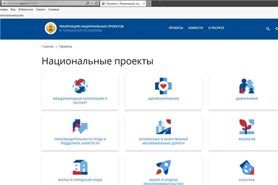The image size is (278, 185).
Task: Open the ДЕМОГРАФИЯ project link
Action: click(247, 99)
